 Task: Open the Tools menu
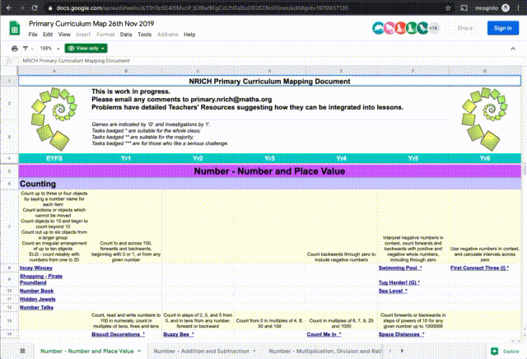pos(144,35)
